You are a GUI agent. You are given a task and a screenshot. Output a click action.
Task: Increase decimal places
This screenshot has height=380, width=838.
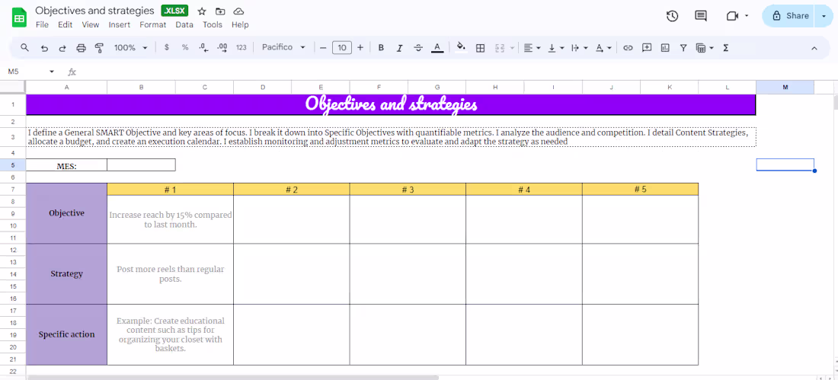[222, 47]
